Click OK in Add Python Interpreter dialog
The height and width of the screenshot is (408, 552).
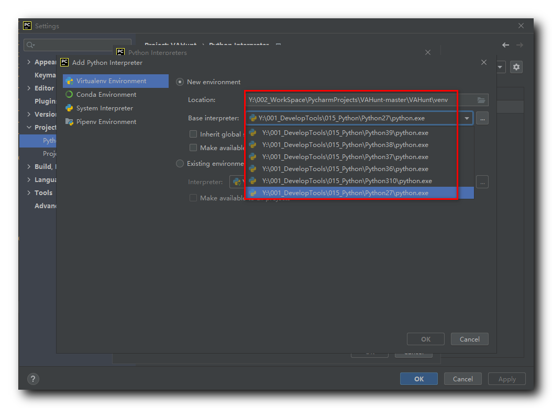pyautogui.click(x=426, y=339)
